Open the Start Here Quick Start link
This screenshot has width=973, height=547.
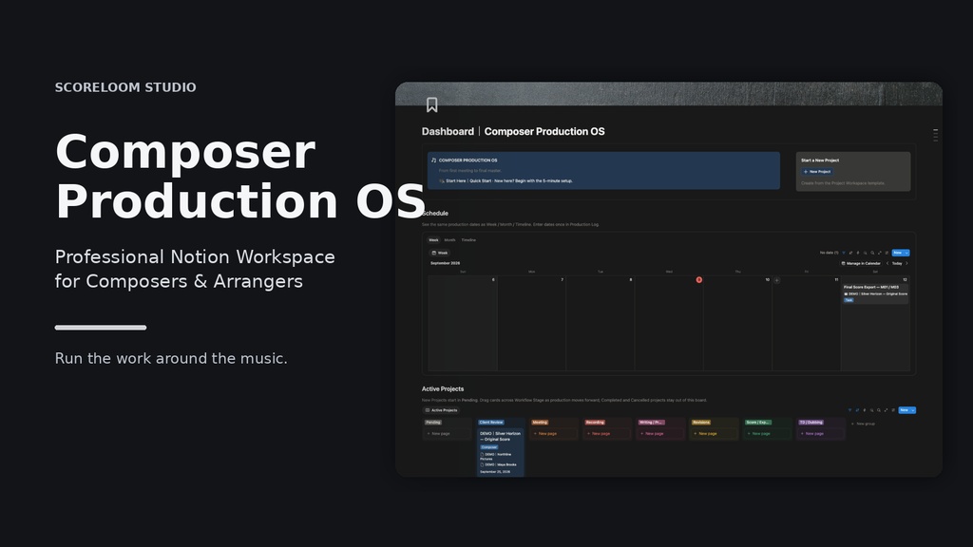[x=506, y=181]
